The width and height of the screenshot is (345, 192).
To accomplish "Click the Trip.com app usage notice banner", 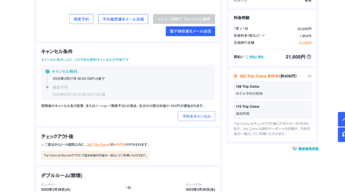I will pos(95,155).
